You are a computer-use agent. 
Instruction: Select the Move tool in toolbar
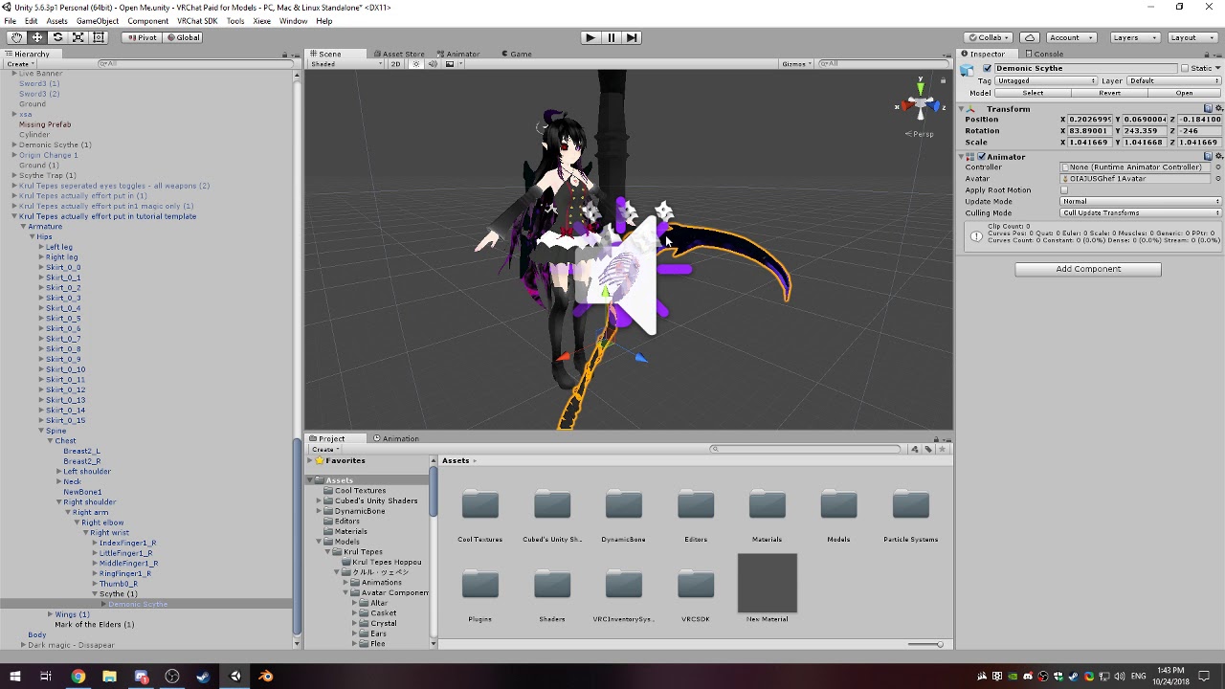tap(36, 37)
